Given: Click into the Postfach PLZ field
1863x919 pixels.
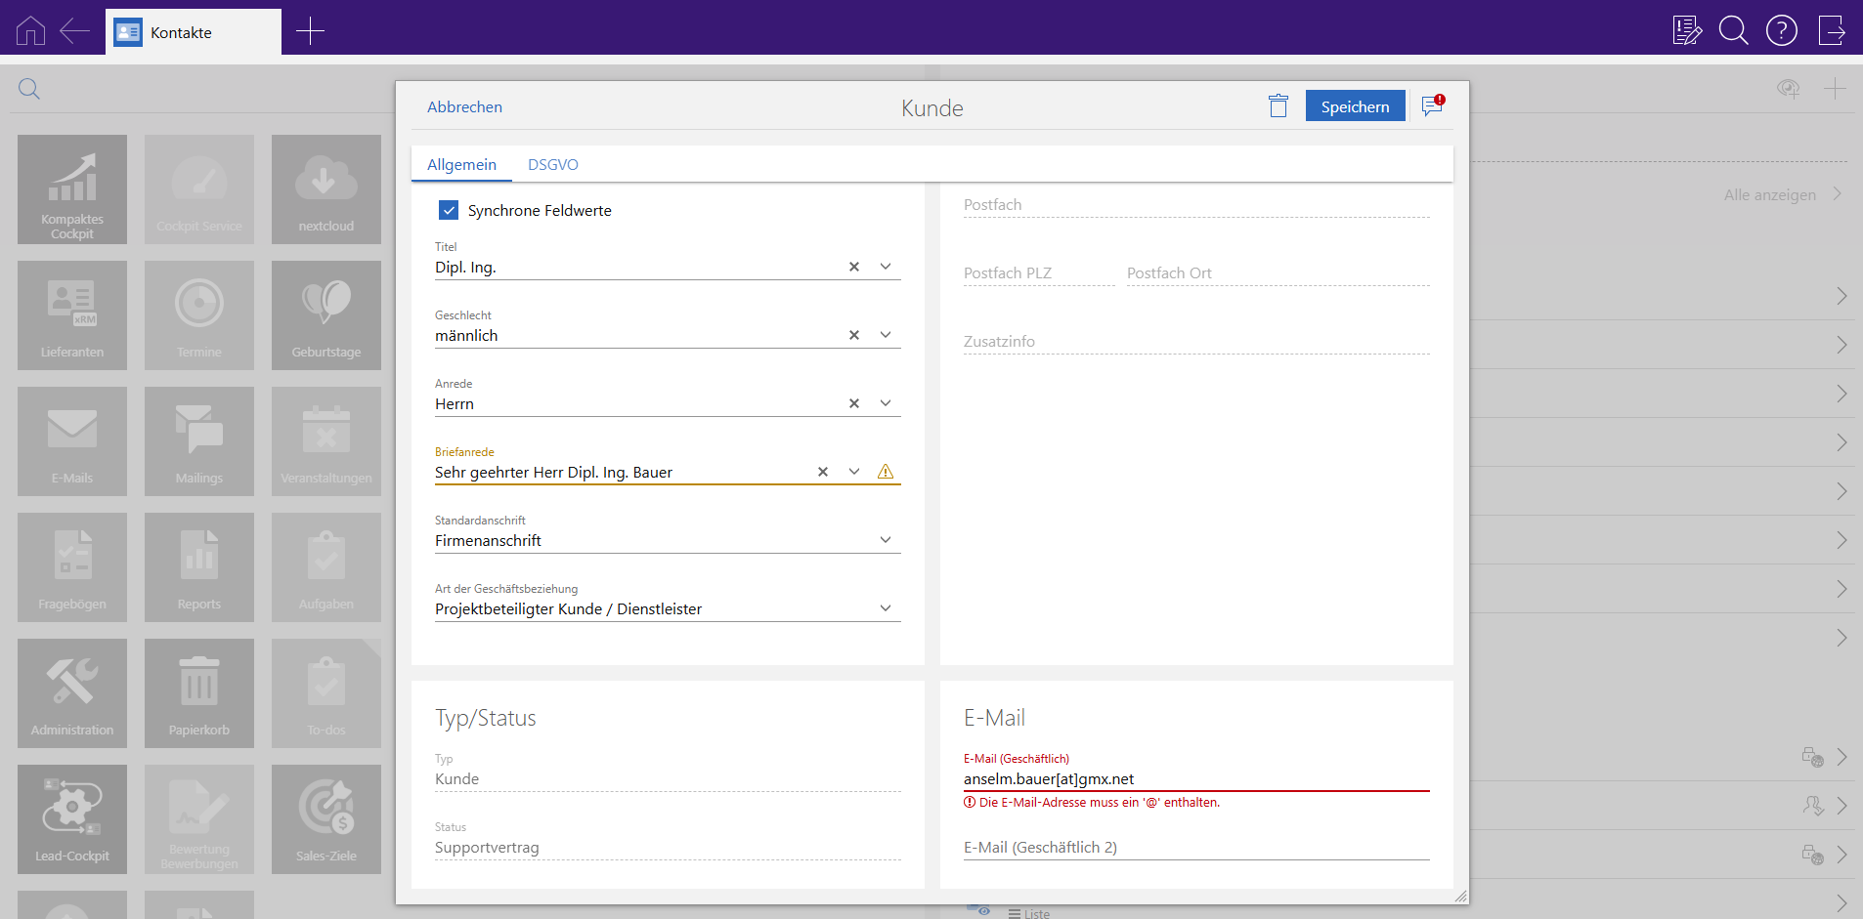Looking at the screenshot, I should pos(1039,272).
